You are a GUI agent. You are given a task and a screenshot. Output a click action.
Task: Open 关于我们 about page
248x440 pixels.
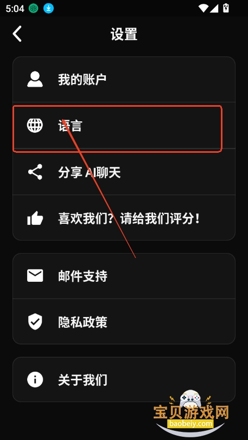[x=124, y=379]
